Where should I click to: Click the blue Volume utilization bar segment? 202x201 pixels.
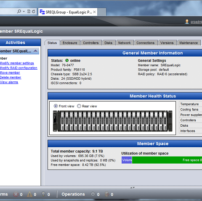(127, 160)
